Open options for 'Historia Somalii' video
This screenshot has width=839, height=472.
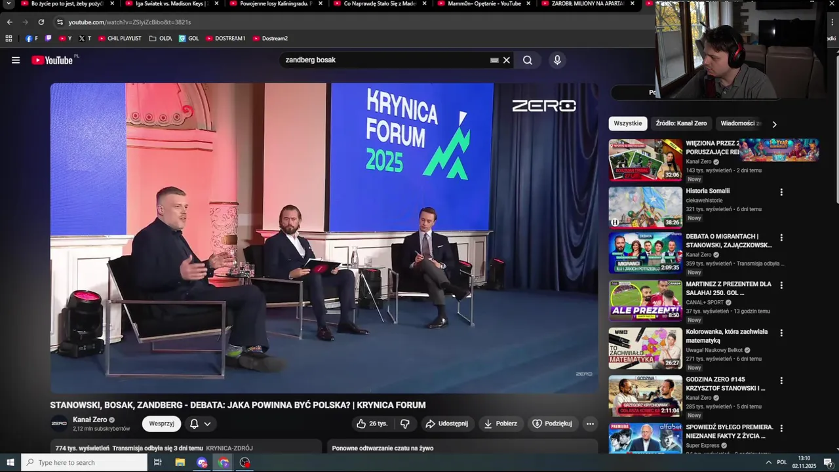(x=781, y=192)
